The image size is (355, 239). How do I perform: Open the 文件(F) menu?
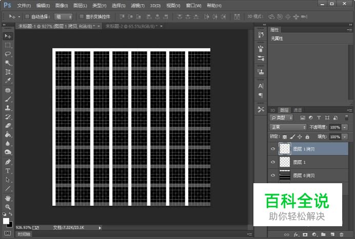pyautogui.click(x=24, y=6)
